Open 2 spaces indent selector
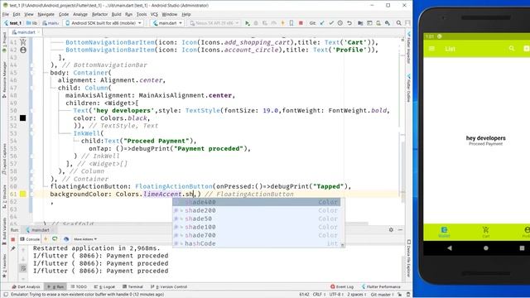 click(356, 295)
